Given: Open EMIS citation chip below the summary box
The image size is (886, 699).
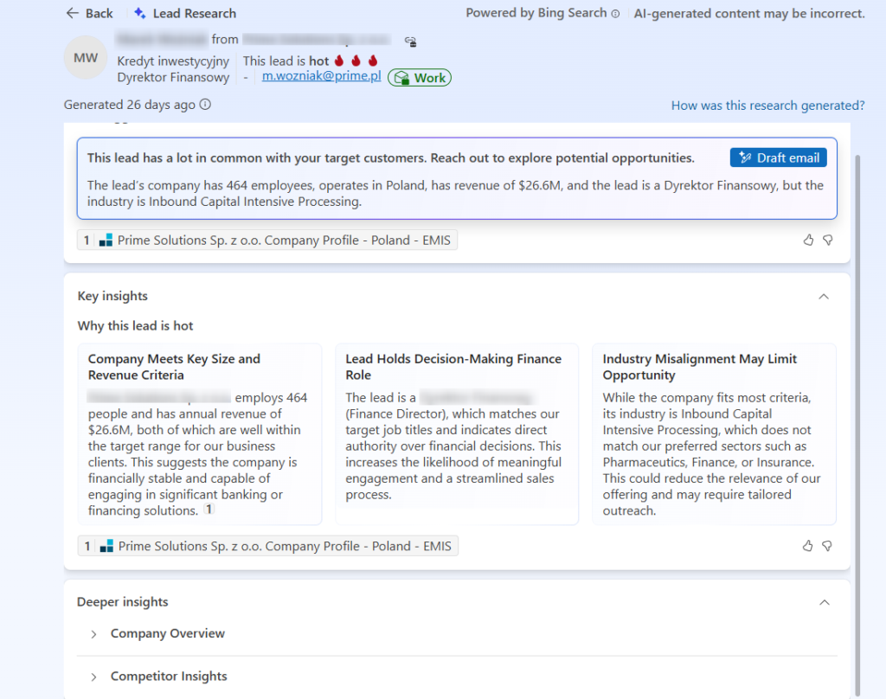Looking at the screenshot, I should pyautogui.click(x=267, y=240).
